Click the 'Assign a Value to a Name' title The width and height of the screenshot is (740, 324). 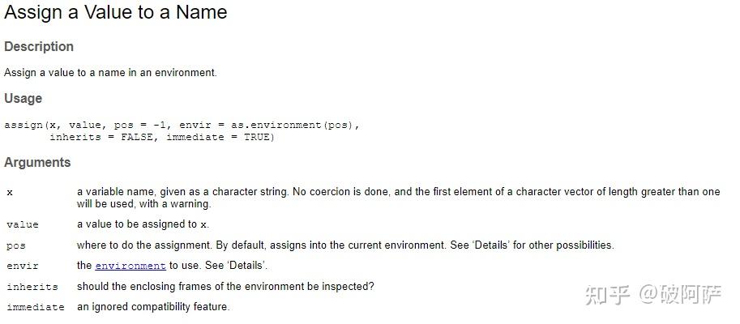click(116, 12)
